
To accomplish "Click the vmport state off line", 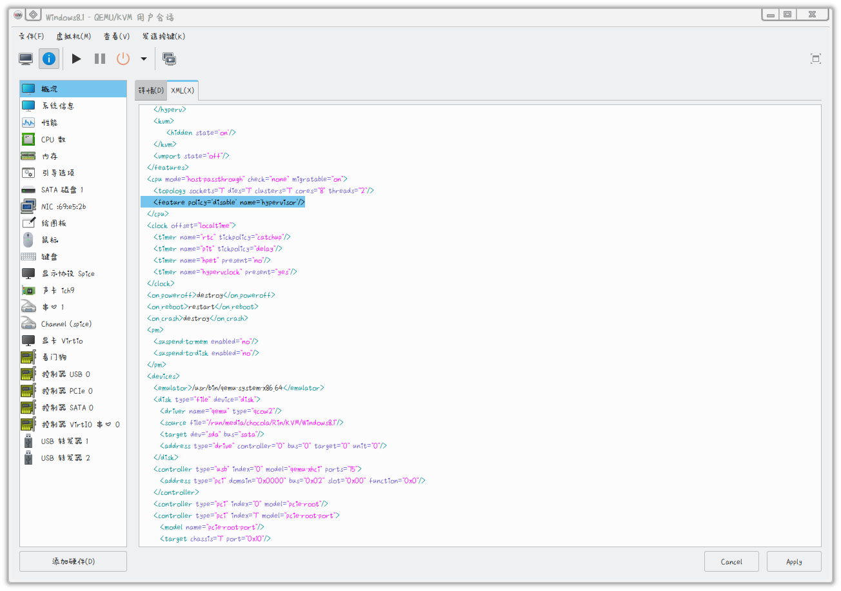I will [191, 156].
